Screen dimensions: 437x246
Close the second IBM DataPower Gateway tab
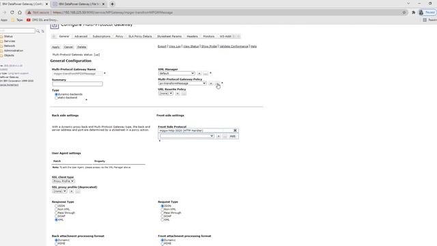103,4
